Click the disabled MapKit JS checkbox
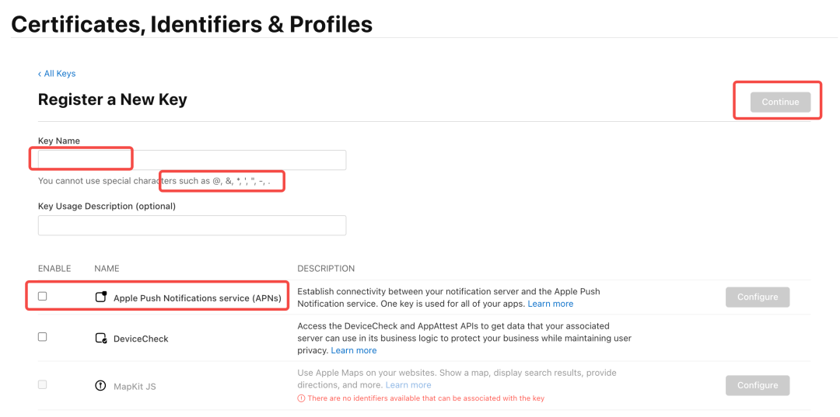The width and height of the screenshot is (840, 417). (42, 384)
